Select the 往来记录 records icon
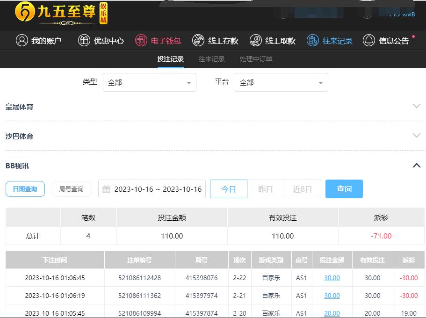 point(312,40)
